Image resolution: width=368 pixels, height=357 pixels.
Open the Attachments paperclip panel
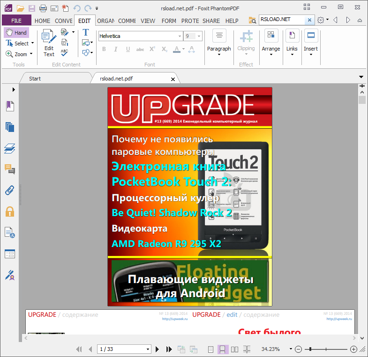[10, 190]
